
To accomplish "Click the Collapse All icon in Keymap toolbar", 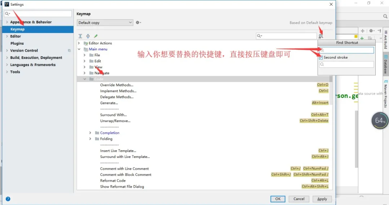I will coord(88,36).
